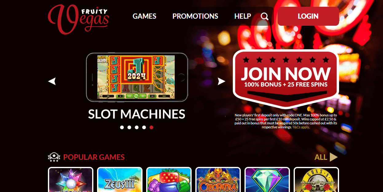This screenshot has height=192, width=383.
Task: Open the PROMOTIONS menu
Action: (x=195, y=16)
